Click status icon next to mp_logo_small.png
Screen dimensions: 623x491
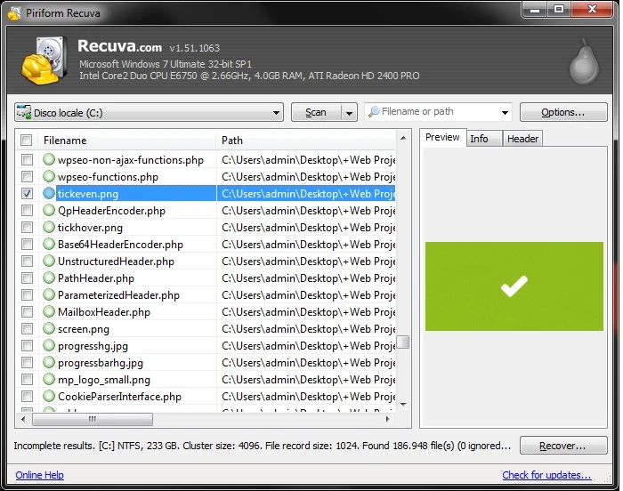pos(50,380)
